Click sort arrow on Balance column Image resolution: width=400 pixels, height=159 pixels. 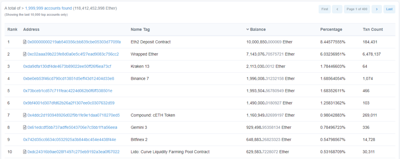[x=248, y=30]
